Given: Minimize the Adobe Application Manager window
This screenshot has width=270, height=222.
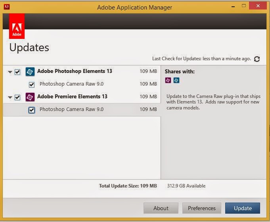Looking at the screenshot, I should (233, 7).
